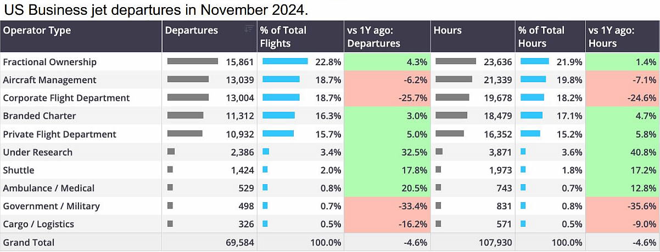Image resolution: width=660 pixels, height=252 pixels.
Task: Click the Aircraft Management row label
Action: [49, 80]
